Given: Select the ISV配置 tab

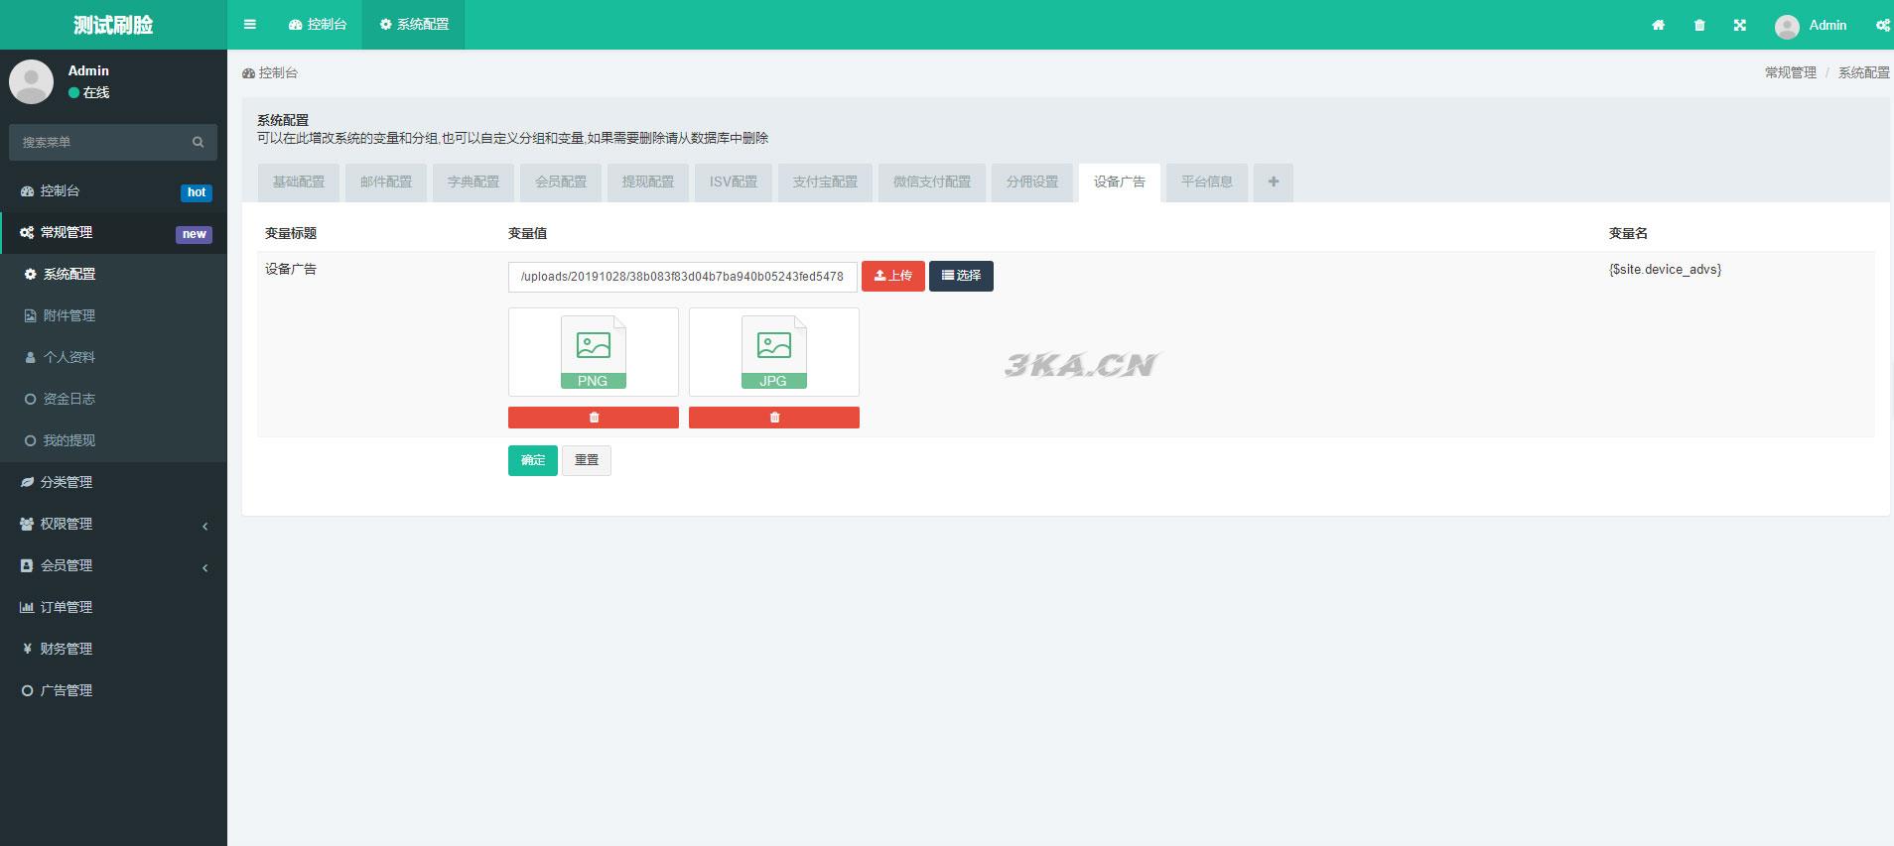Looking at the screenshot, I should pyautogui.click(x=734, y=182).
